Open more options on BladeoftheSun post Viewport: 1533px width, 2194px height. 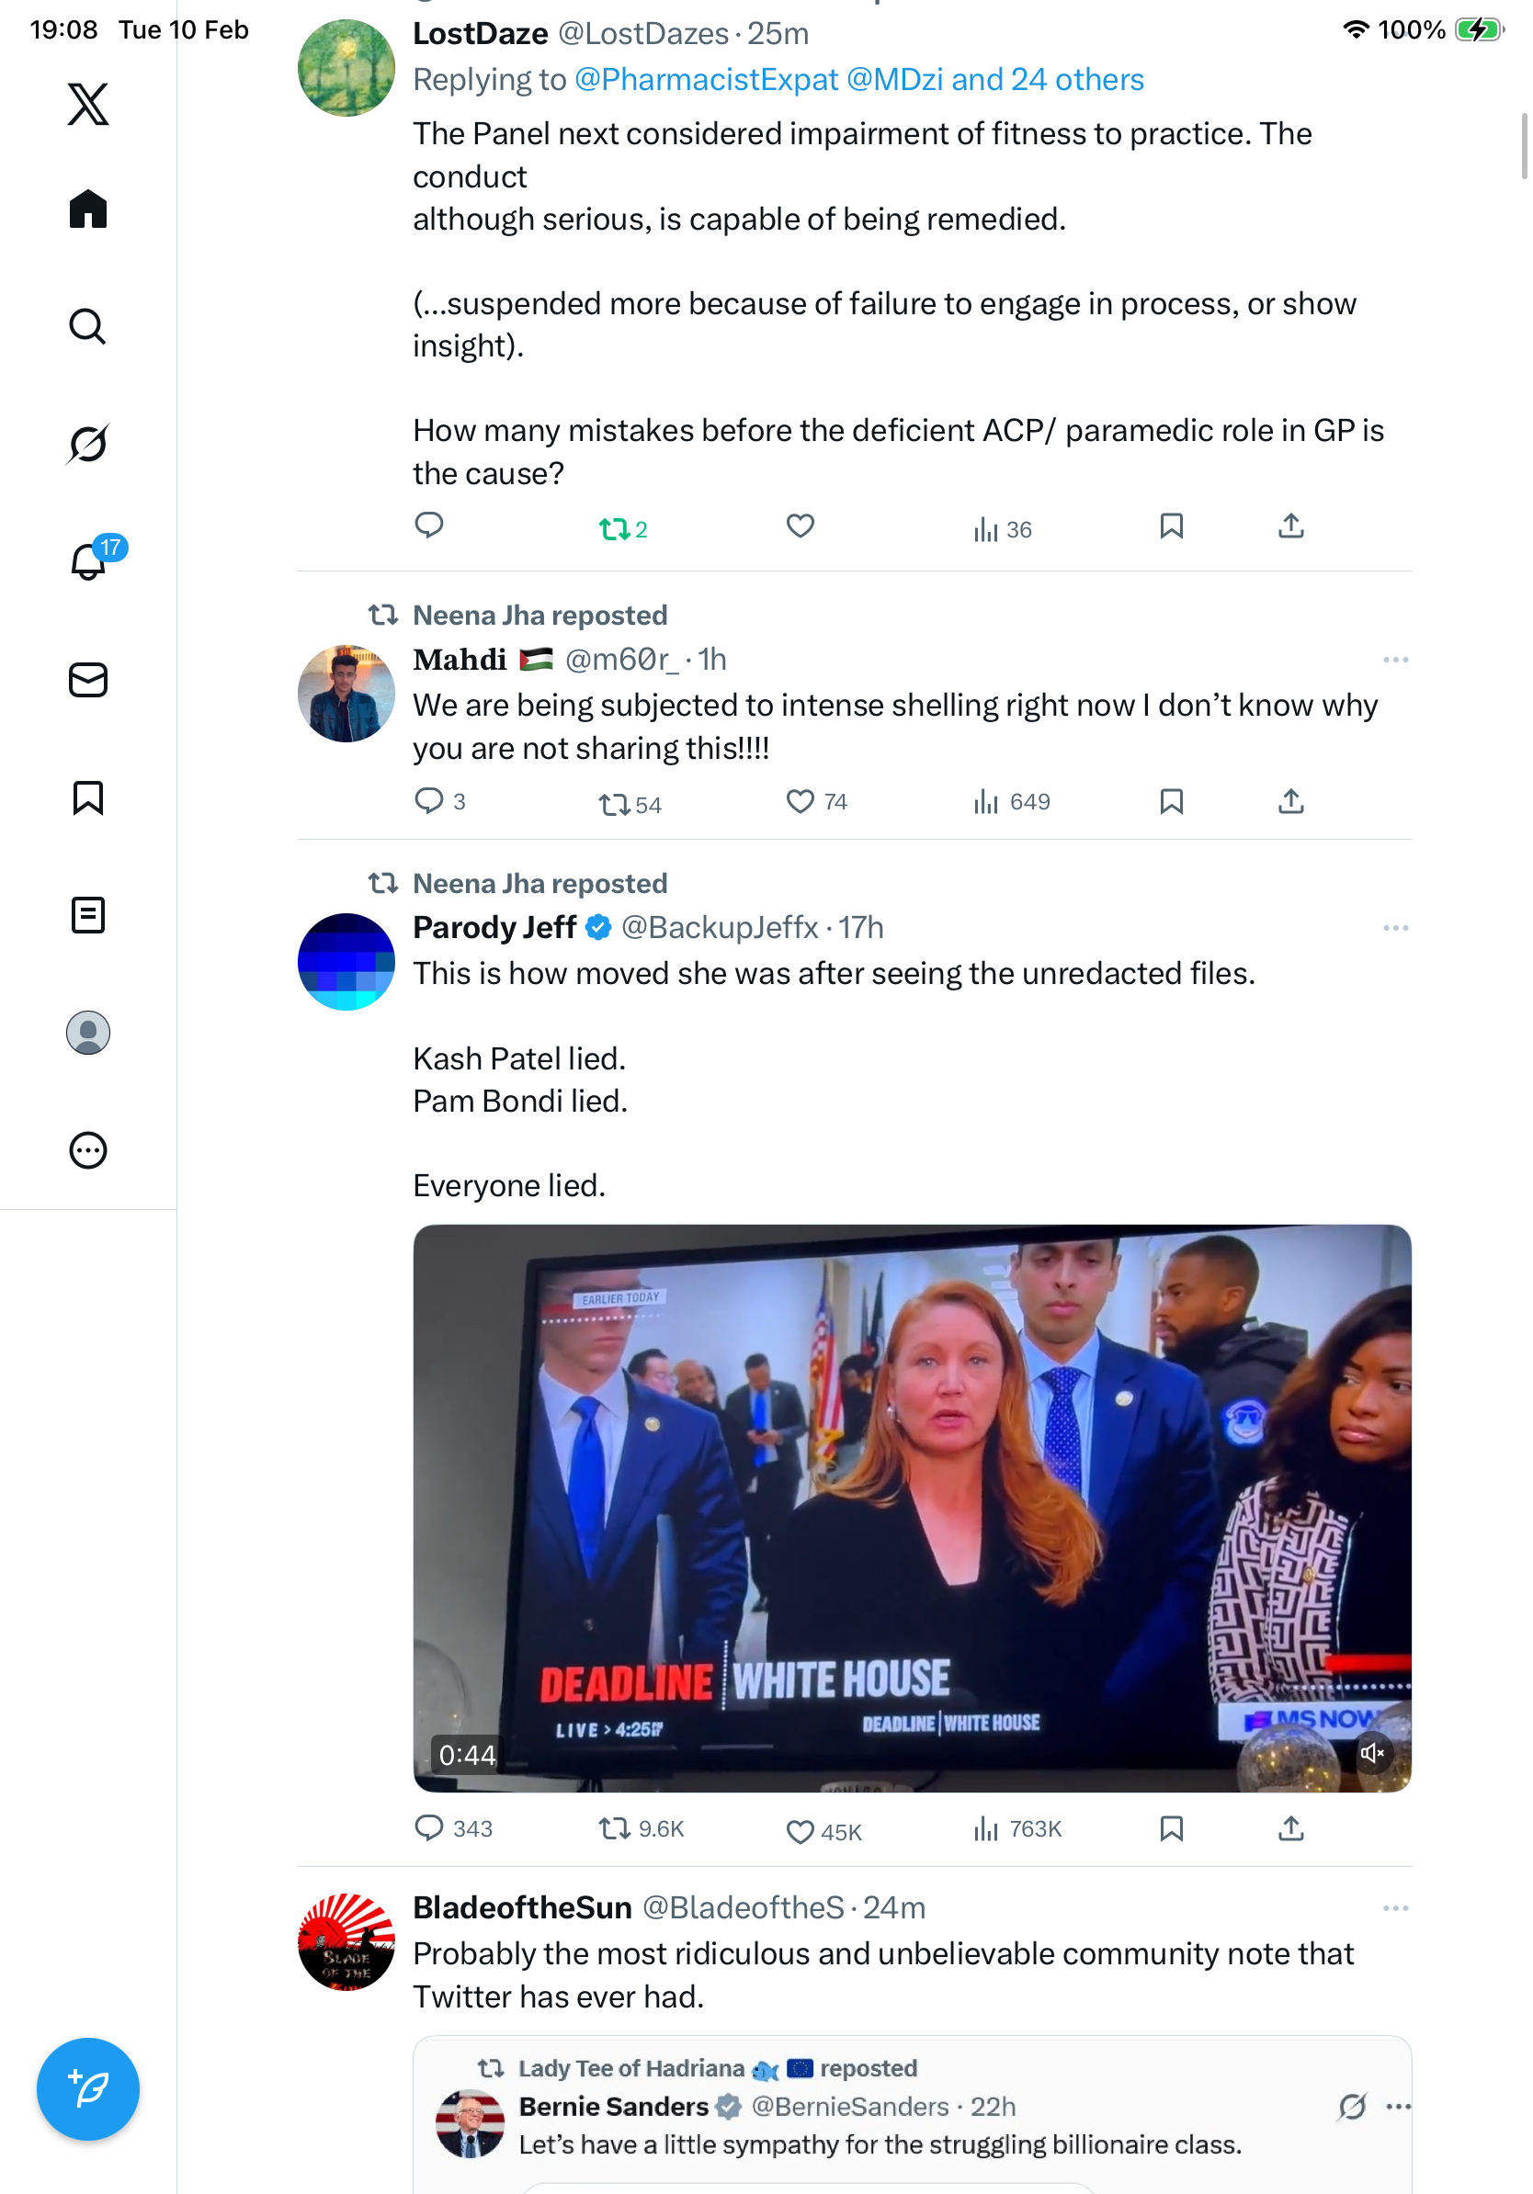click(x=1394, y=1908)
